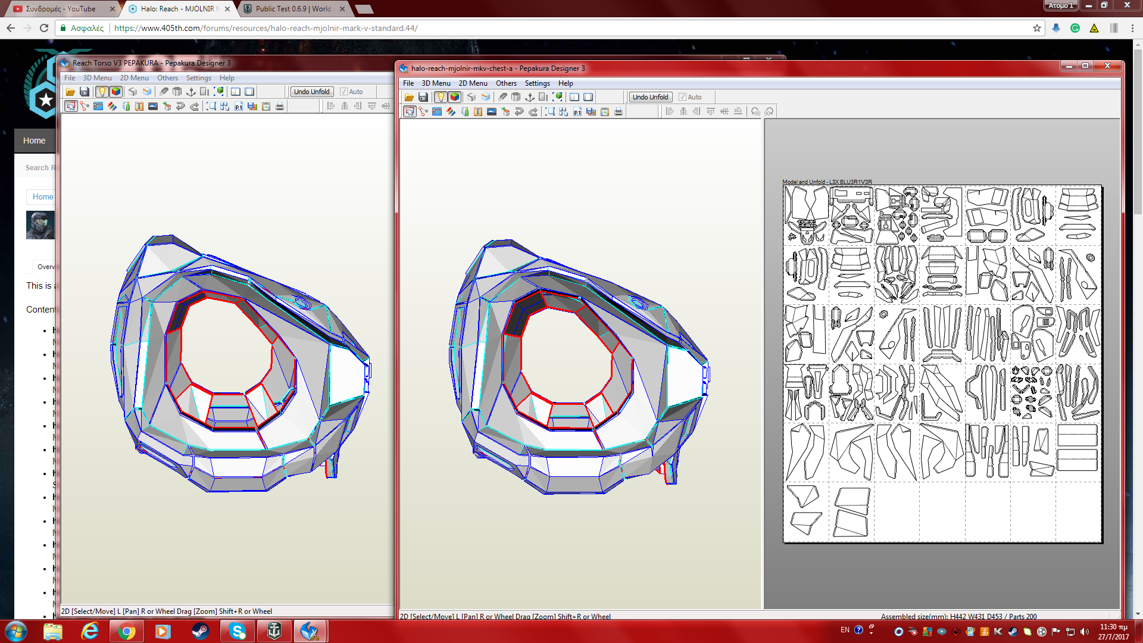This screenshot has height=643, width=1143.
Task: Insert image icon in chest-a toolbar
Action: (492, 111)
